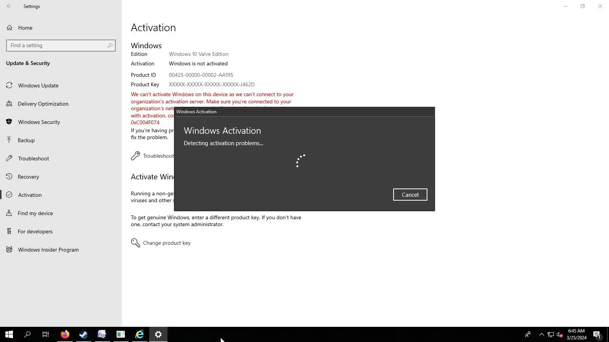Click the wrench icon beside Troubleshoot link

coord(136,156)
